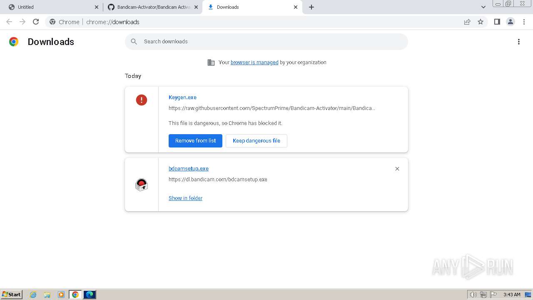Screen dimensions: 533x300
Task: Open Downloads page more actions menu
Action: pos(519,42)
